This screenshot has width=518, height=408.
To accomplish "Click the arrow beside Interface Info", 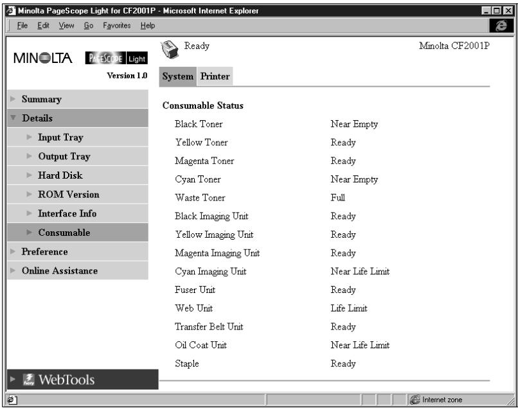I will pyautogui.click(x=29, y=213).
